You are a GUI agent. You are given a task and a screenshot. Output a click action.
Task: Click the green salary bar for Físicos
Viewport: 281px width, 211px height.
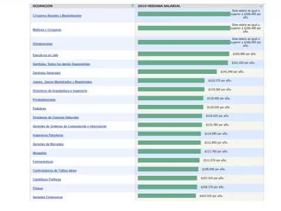pyautogui.click(x=167, y=187)
